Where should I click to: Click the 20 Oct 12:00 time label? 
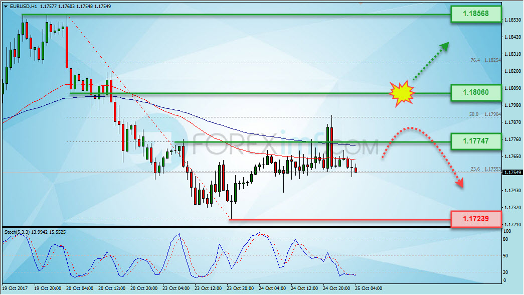(112, 288)
